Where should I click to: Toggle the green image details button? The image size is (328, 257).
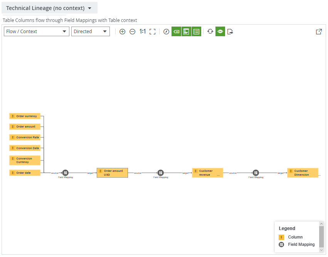point(186,32)
